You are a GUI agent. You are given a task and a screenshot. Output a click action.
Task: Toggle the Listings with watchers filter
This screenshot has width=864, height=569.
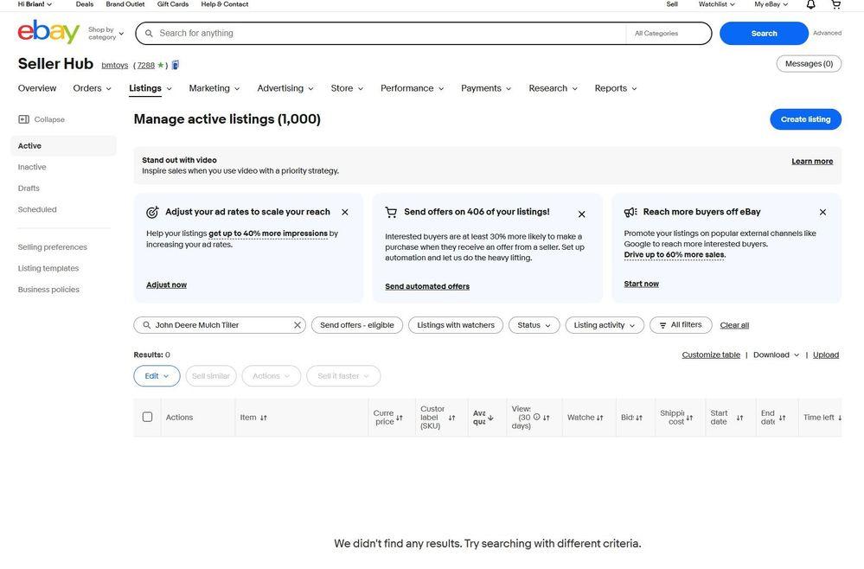pyautogui.click(x=456, y=325)
